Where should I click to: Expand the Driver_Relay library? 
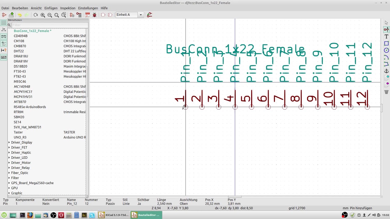tap(9, 168)
